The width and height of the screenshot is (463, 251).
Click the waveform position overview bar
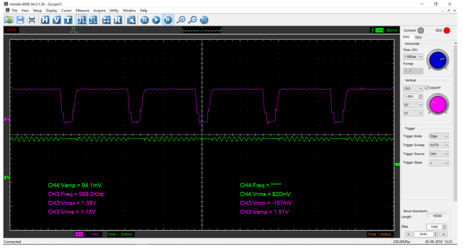pos(202,30)
